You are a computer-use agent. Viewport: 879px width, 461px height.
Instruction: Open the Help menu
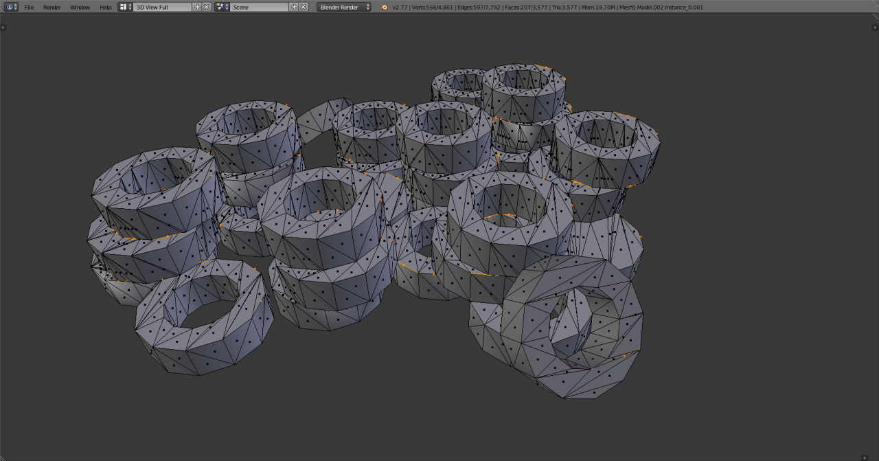pos(105,7)
